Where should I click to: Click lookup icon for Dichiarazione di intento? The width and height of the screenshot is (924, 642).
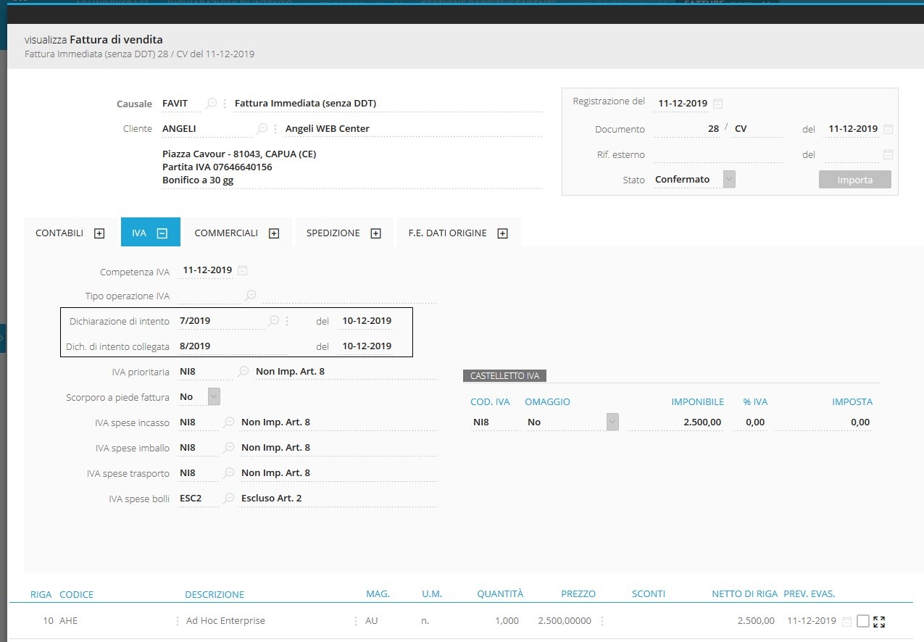click(x=273, y=321)
